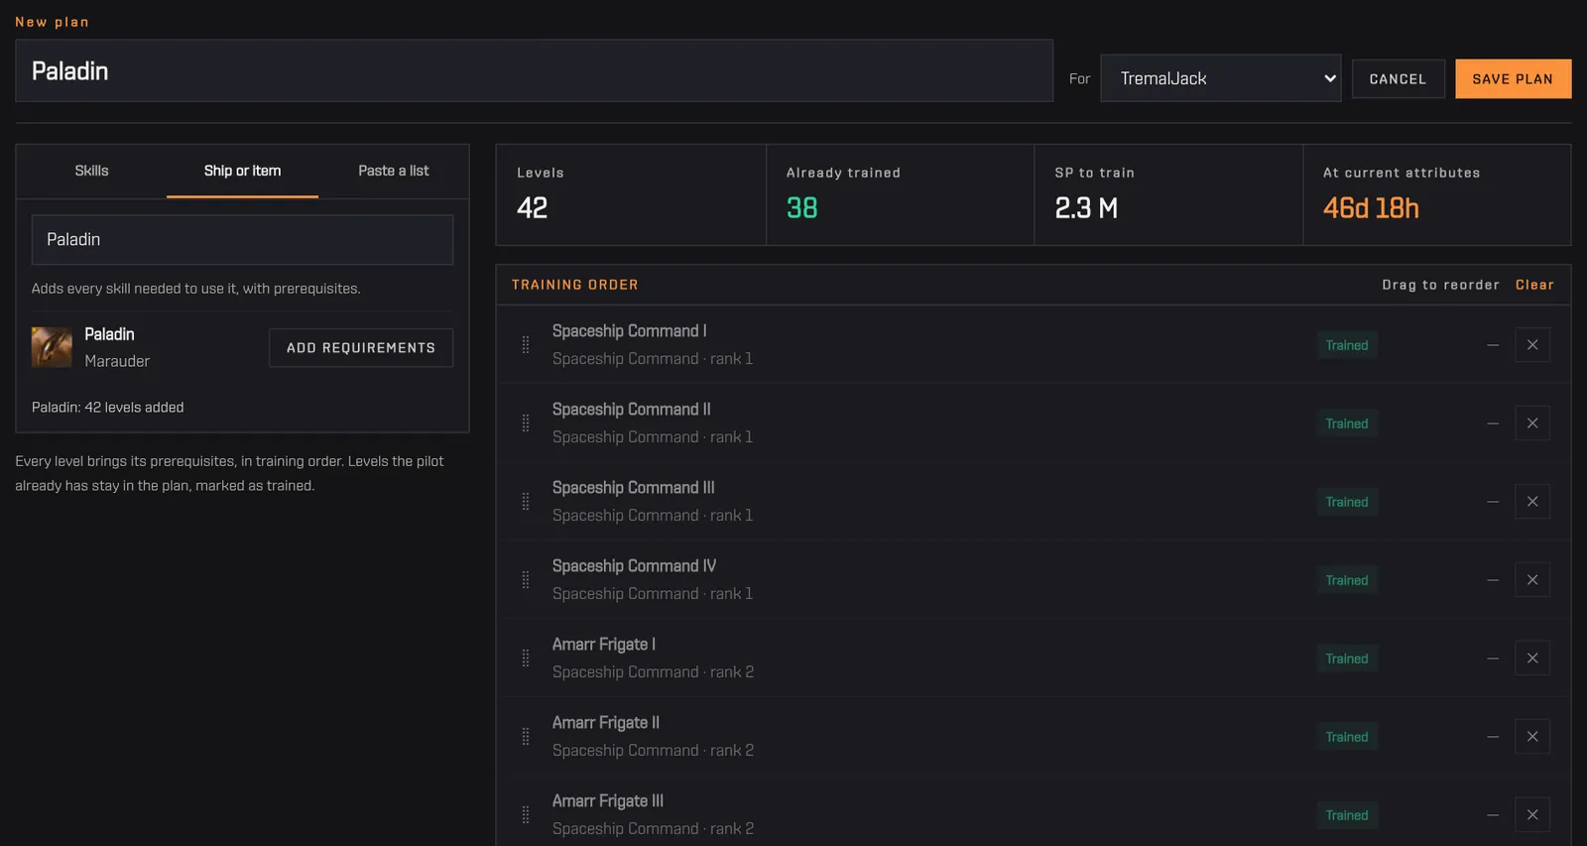Image resolution: width=1587 pixels, height=846 pixels.
Task: Remove Spaceship Command IV from the plan
Action: click(x=1532, y=580)
